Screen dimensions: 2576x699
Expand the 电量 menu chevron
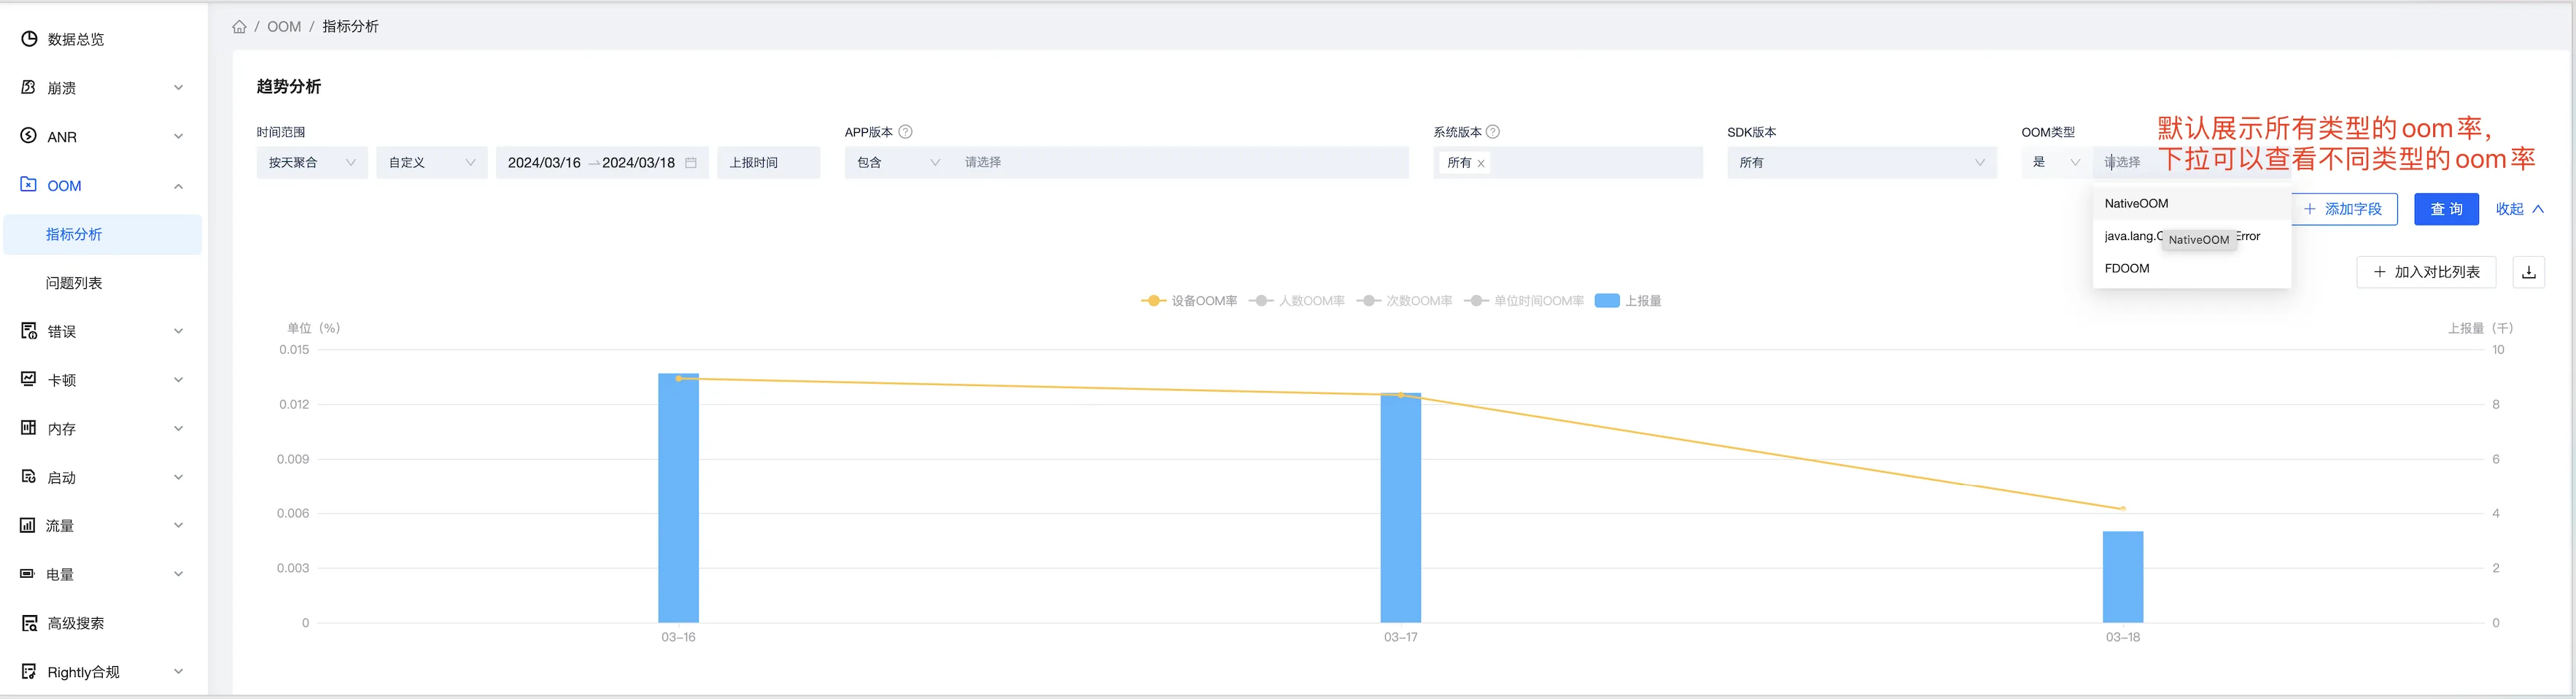[178, 574]
